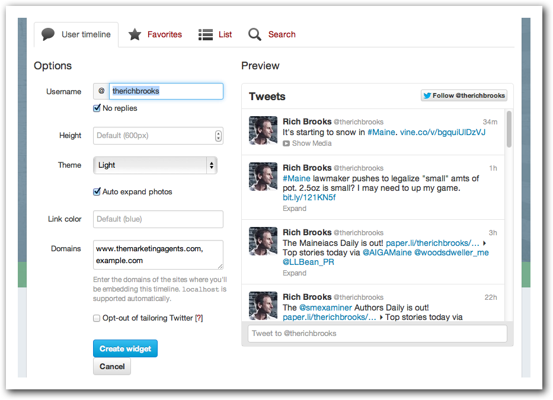Click the Username label

pyautogui.click(x=63, y=92)
